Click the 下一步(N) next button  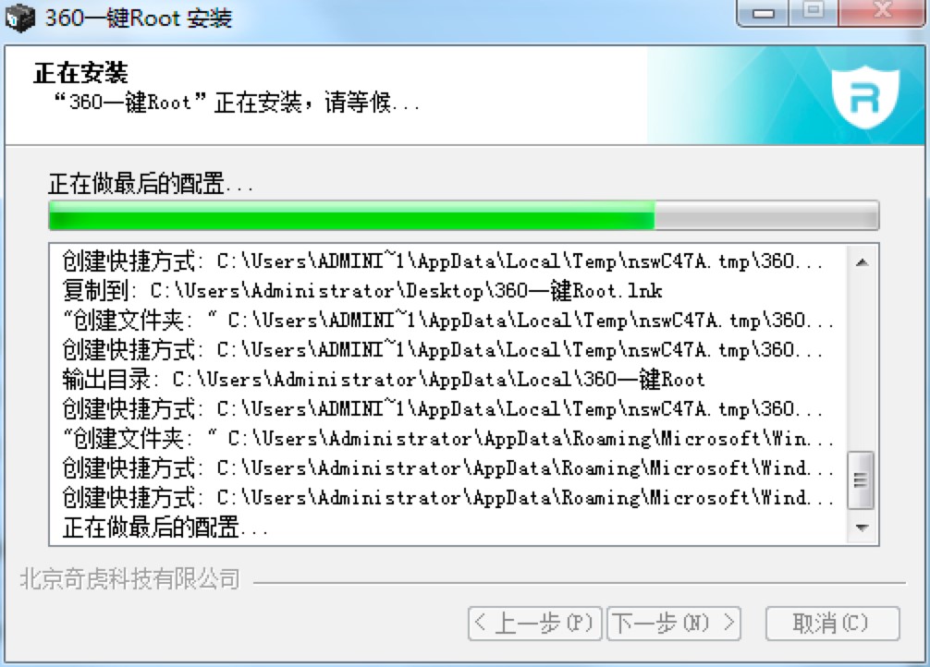675,623
